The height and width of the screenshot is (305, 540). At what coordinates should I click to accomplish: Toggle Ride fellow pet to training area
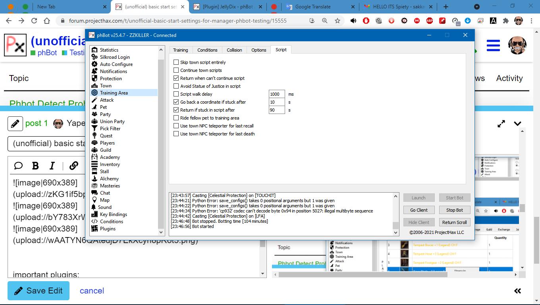pyautogui.click(x=176, y=118)
